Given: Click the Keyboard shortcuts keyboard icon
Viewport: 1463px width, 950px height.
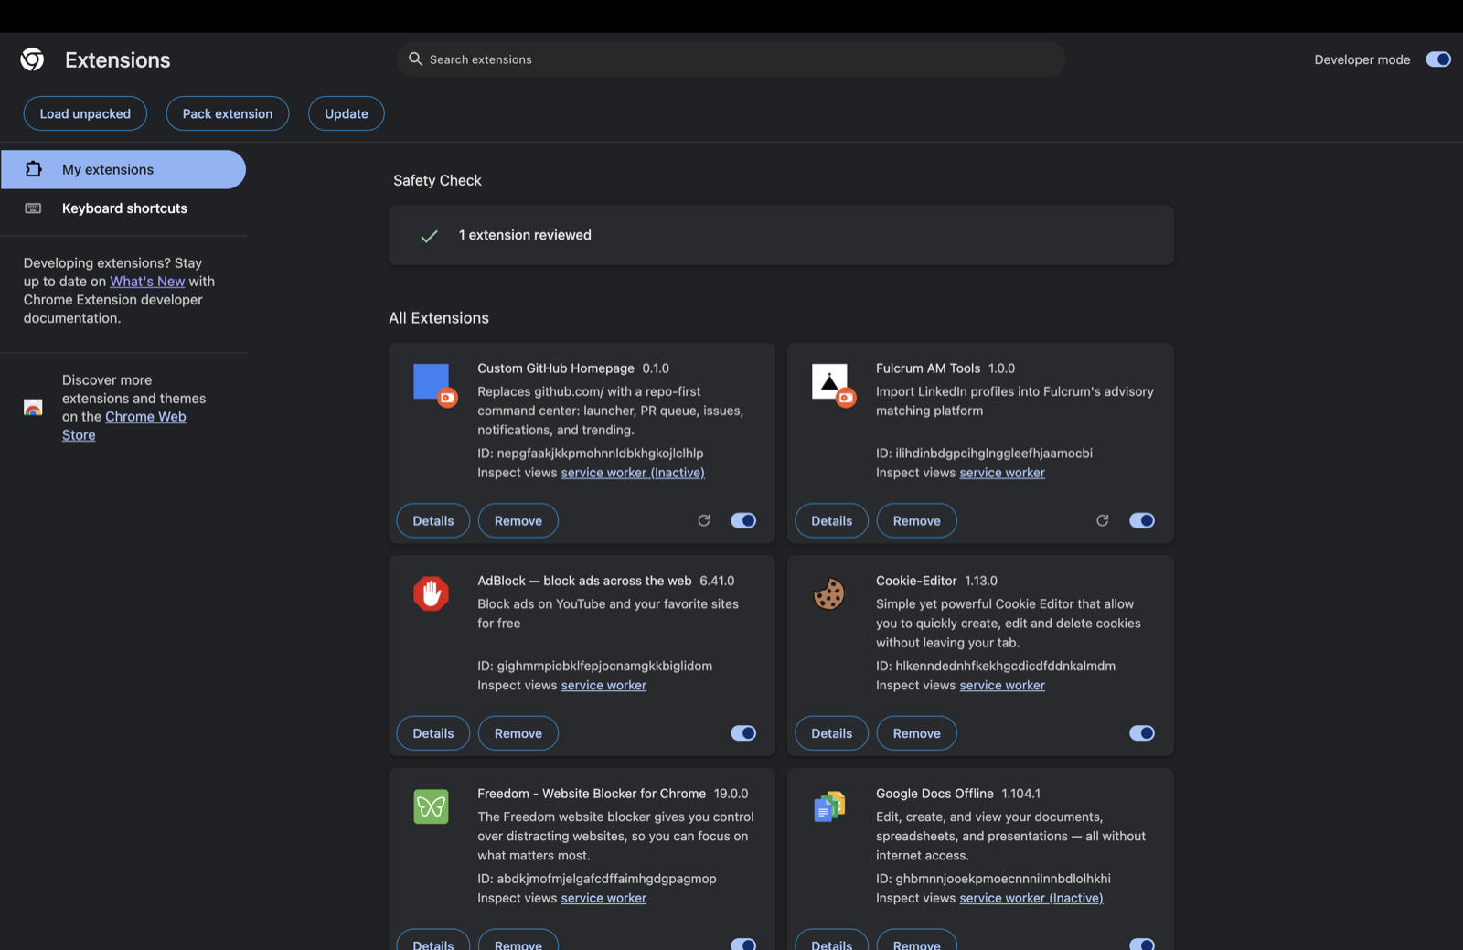Looking at the screenshot, I should tap(34, 208).
